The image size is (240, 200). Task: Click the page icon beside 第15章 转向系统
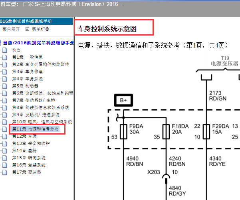5,158
